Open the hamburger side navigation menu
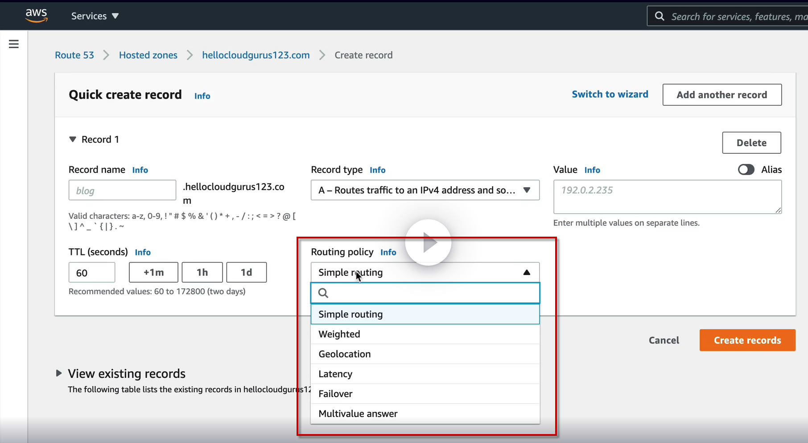This screenshot has width=808, height=443. coord(14,44)
